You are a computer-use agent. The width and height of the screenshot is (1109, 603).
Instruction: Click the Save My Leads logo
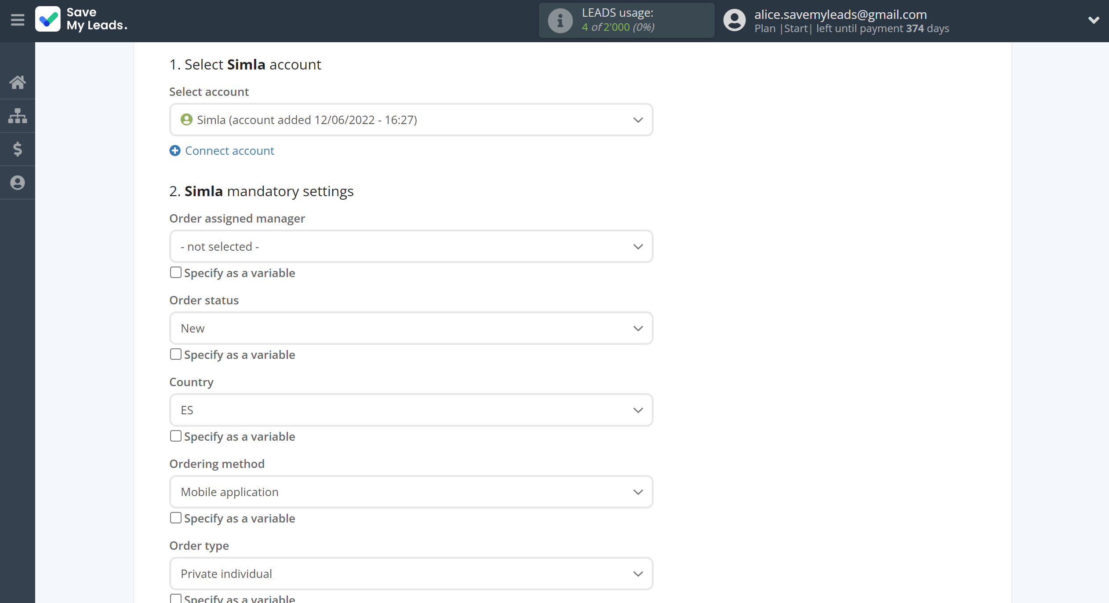point(47,19)
